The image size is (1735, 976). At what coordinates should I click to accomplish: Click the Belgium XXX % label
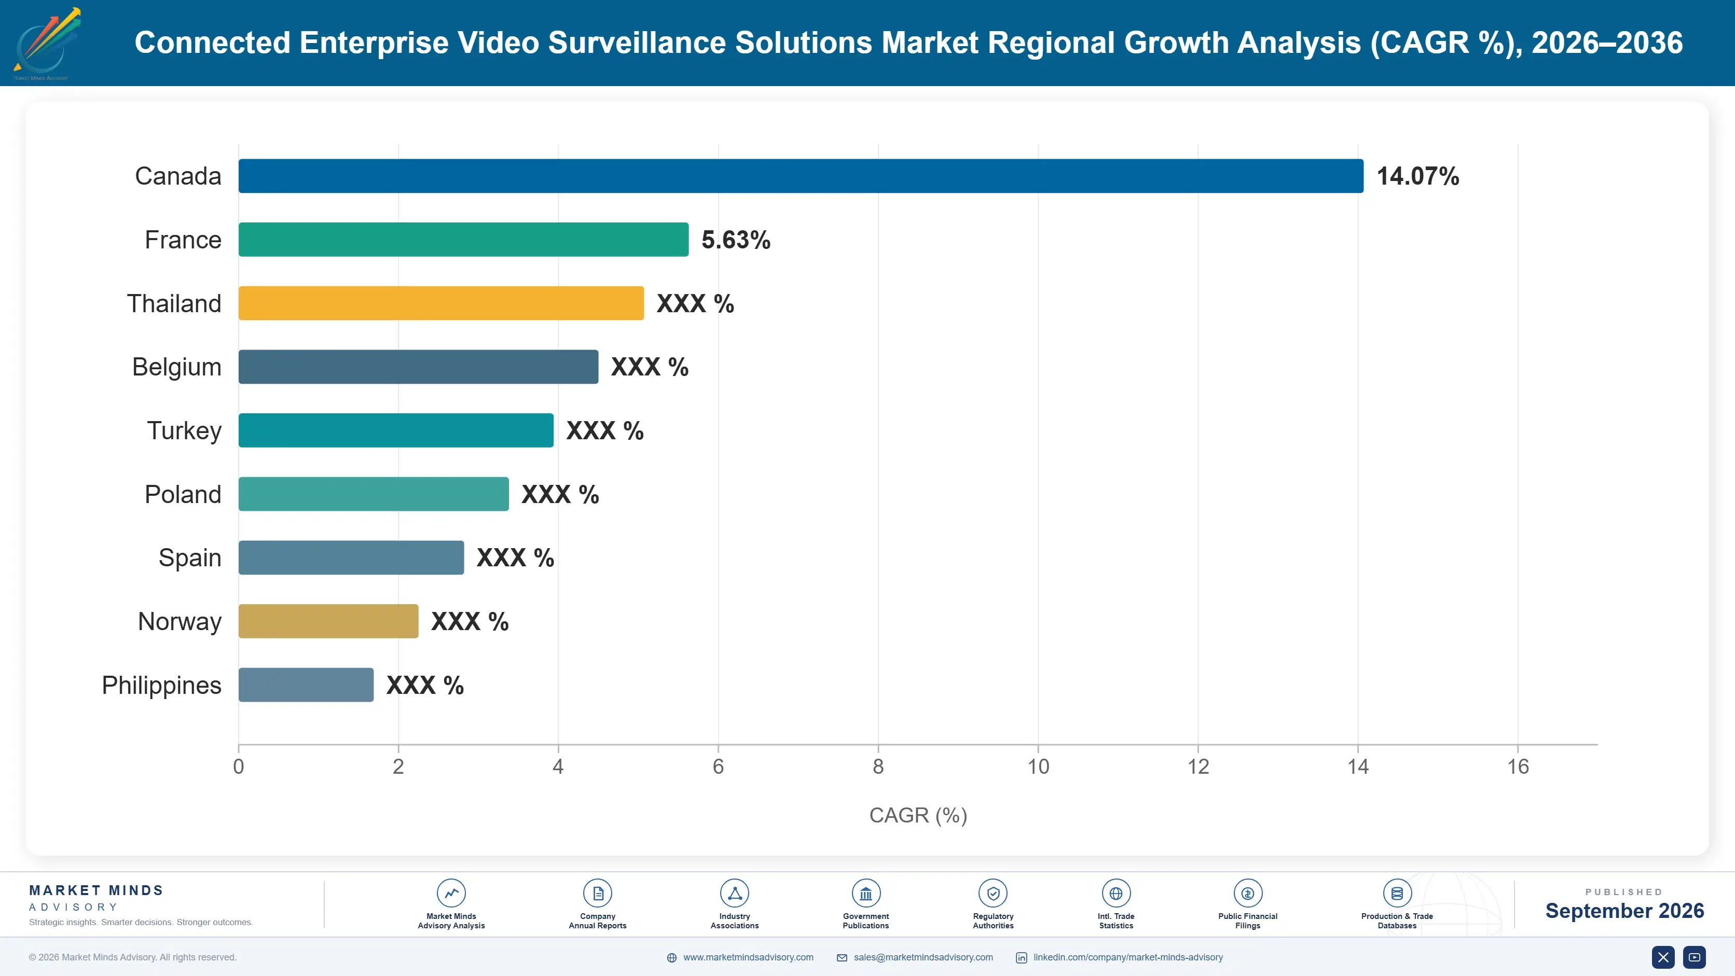(649, 367)
